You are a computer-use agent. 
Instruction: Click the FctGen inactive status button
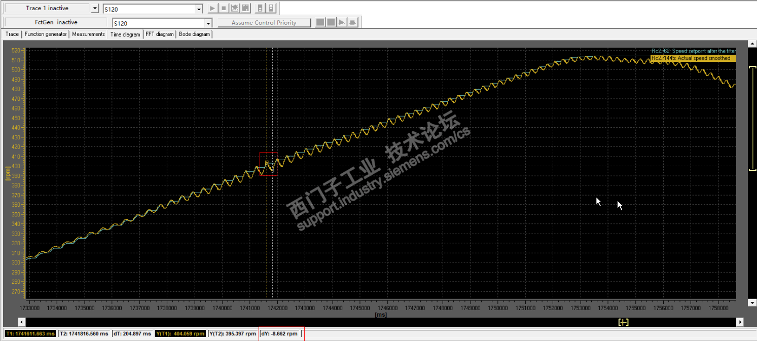pyautogui.click(x=56, y=22)
